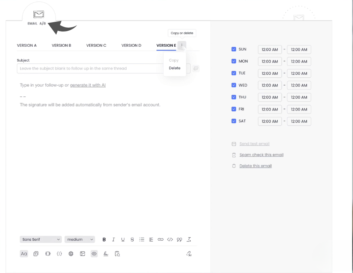
Task: Insert a hyperlink using the link icon
Action: [x=160, y=240]
